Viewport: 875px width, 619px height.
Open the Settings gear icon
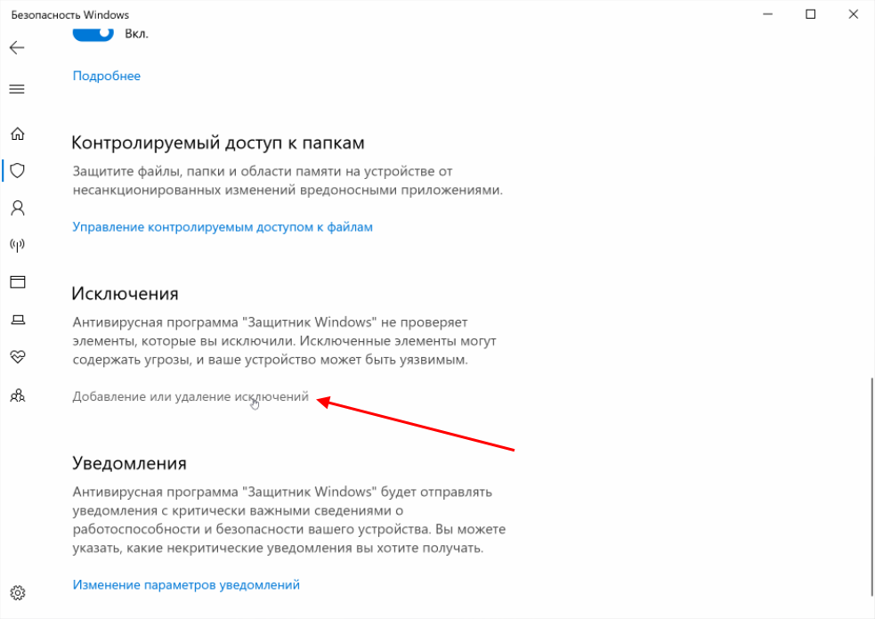(x=17, y=593)
